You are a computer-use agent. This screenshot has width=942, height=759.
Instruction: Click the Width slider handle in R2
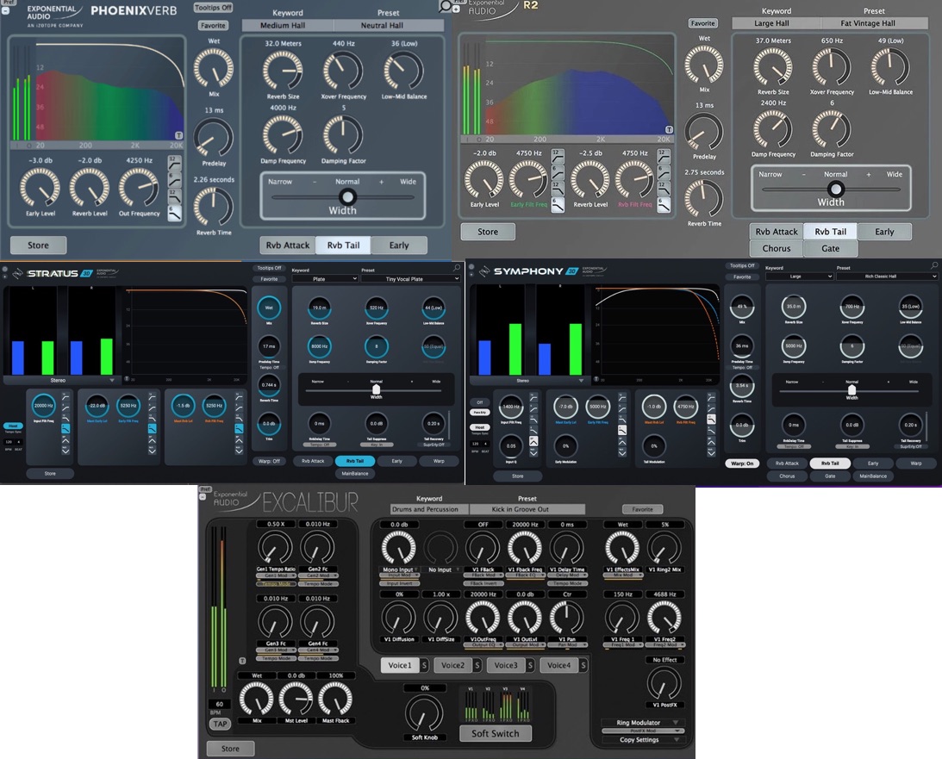pyautogui.click(x=836, y=190)
